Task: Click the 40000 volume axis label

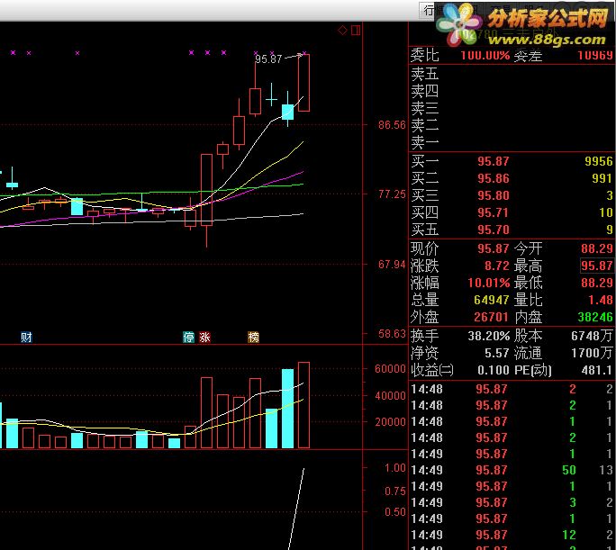Action: pyautogui.click(x=390, y=395)
